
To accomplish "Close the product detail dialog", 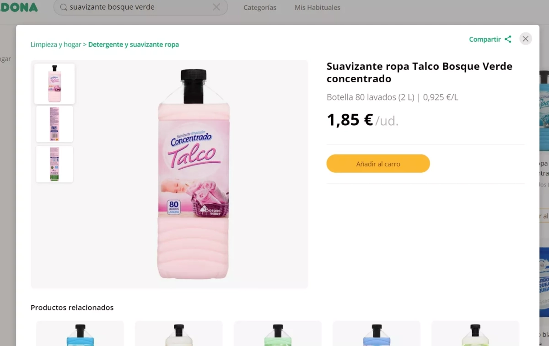I will pyautogui.click(x=526, y=39).
